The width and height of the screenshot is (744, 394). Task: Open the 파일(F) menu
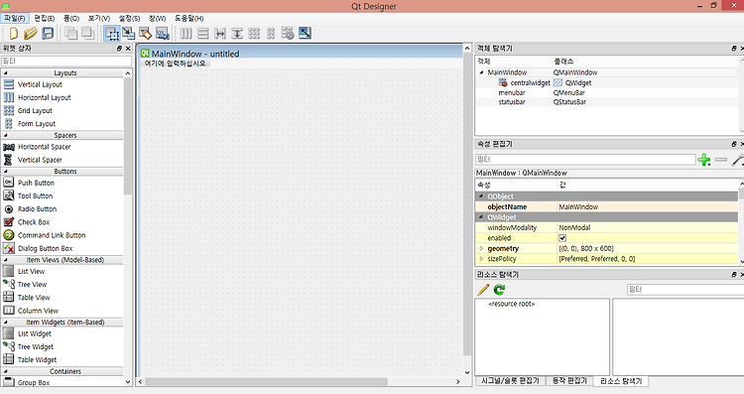point(15,18)
